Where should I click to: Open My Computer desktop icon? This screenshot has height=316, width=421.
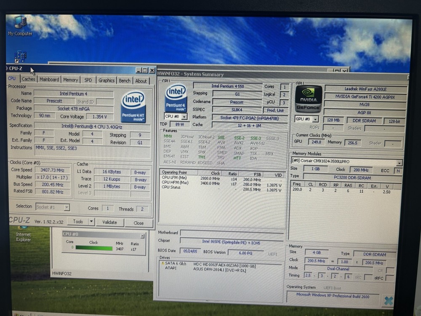(20, 26)
